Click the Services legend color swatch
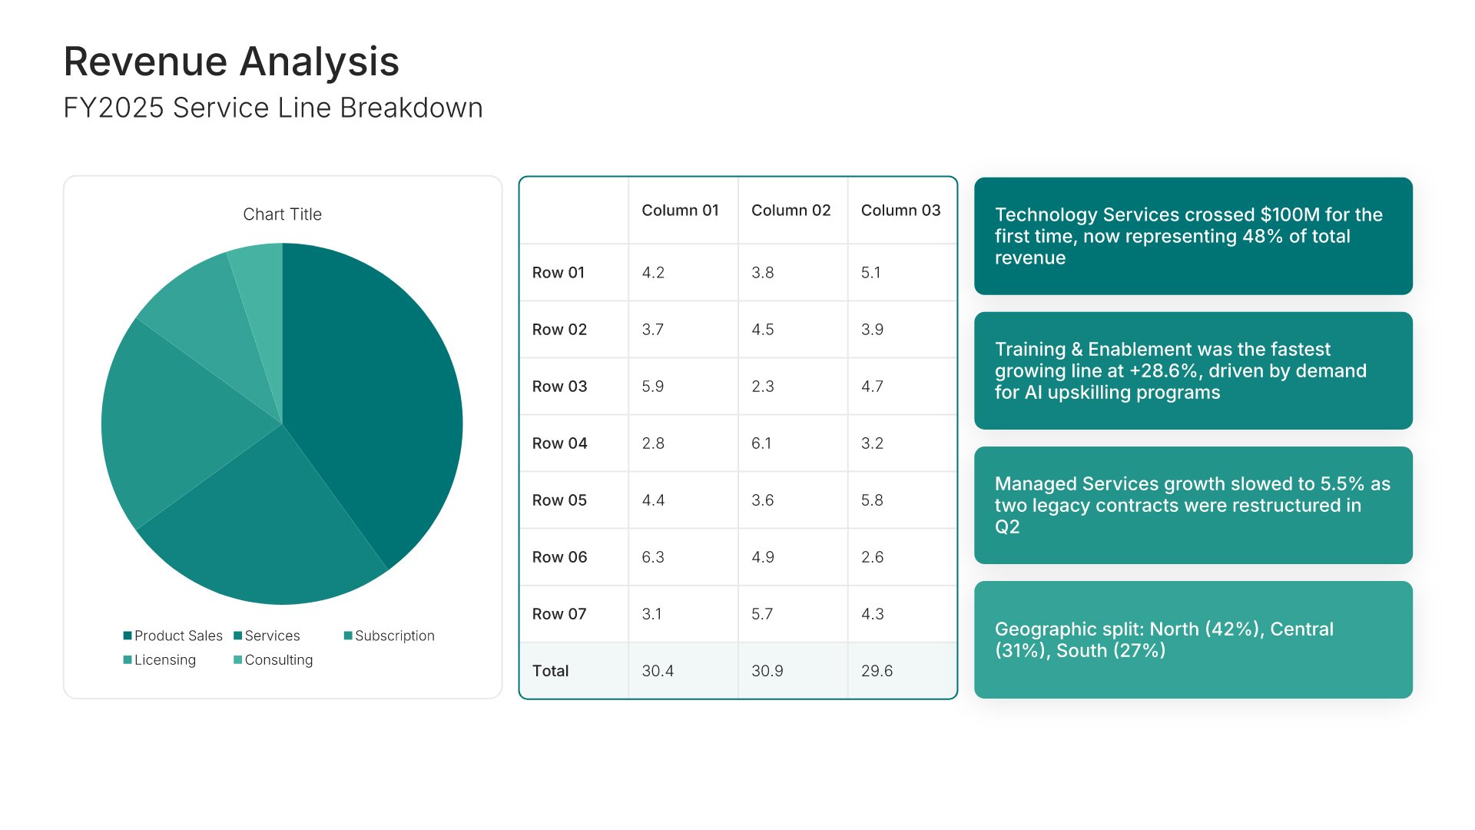Viewport: 1475px width, 830px height. coord(238,636)
